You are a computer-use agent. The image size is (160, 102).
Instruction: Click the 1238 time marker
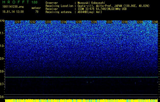point(125,22)
